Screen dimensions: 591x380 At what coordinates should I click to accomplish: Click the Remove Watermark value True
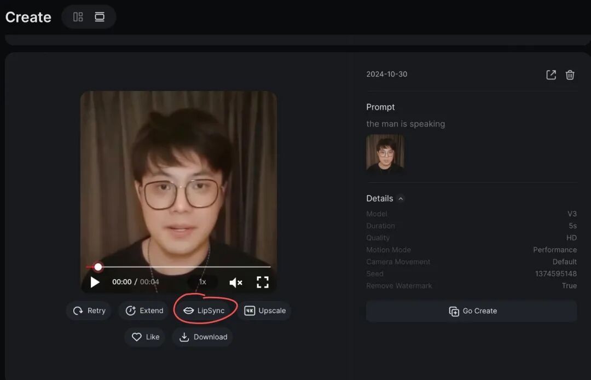coord(569,286)
